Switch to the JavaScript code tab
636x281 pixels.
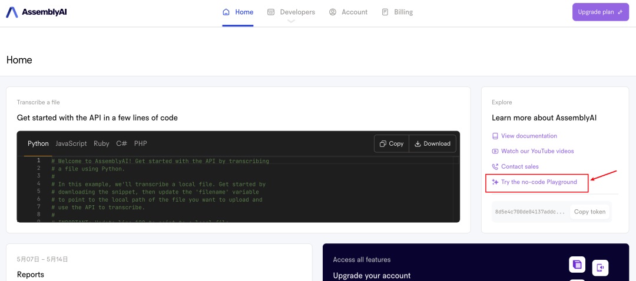[x=71, y=144]
